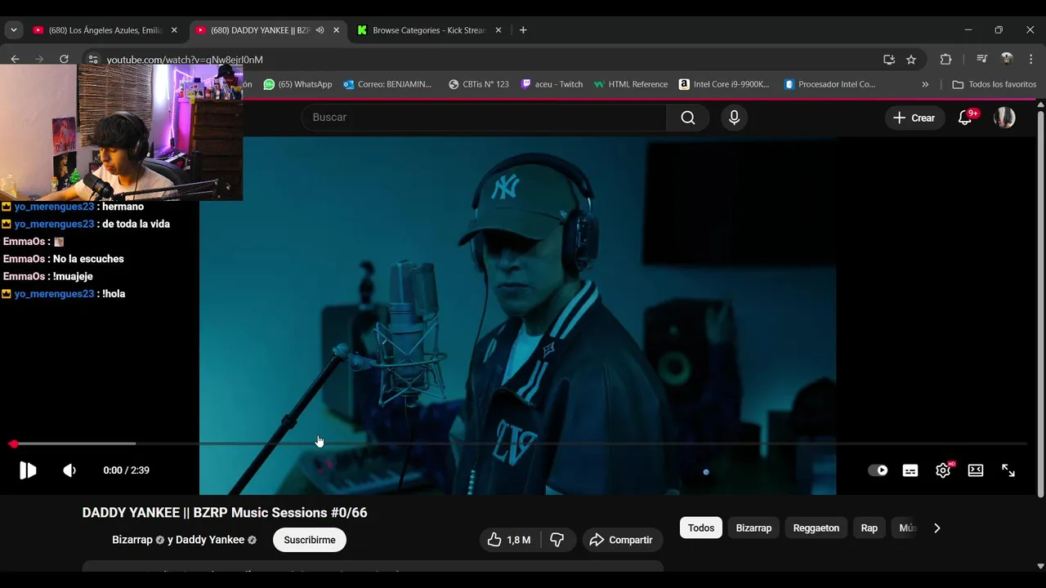1046x588 pixels.
Task: Expand hidden bookmarks with double chevron
Action: pos(925,84)
